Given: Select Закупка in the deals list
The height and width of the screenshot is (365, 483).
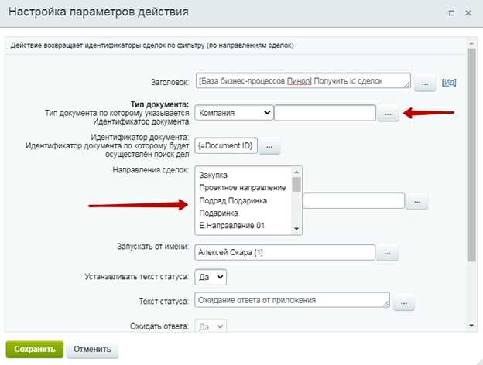Looking at the screenshot, I should click(213, 175).
